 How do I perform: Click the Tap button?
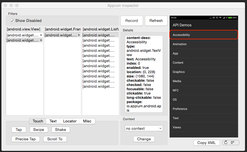pyautogui.click(x=19, y=130)
